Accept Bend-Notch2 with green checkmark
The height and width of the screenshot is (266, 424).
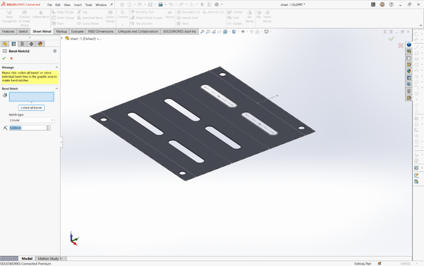click(x=4, y=58)
